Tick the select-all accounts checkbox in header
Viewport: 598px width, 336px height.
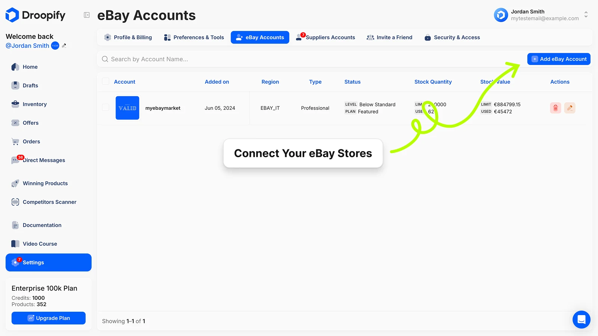point(106,81)
